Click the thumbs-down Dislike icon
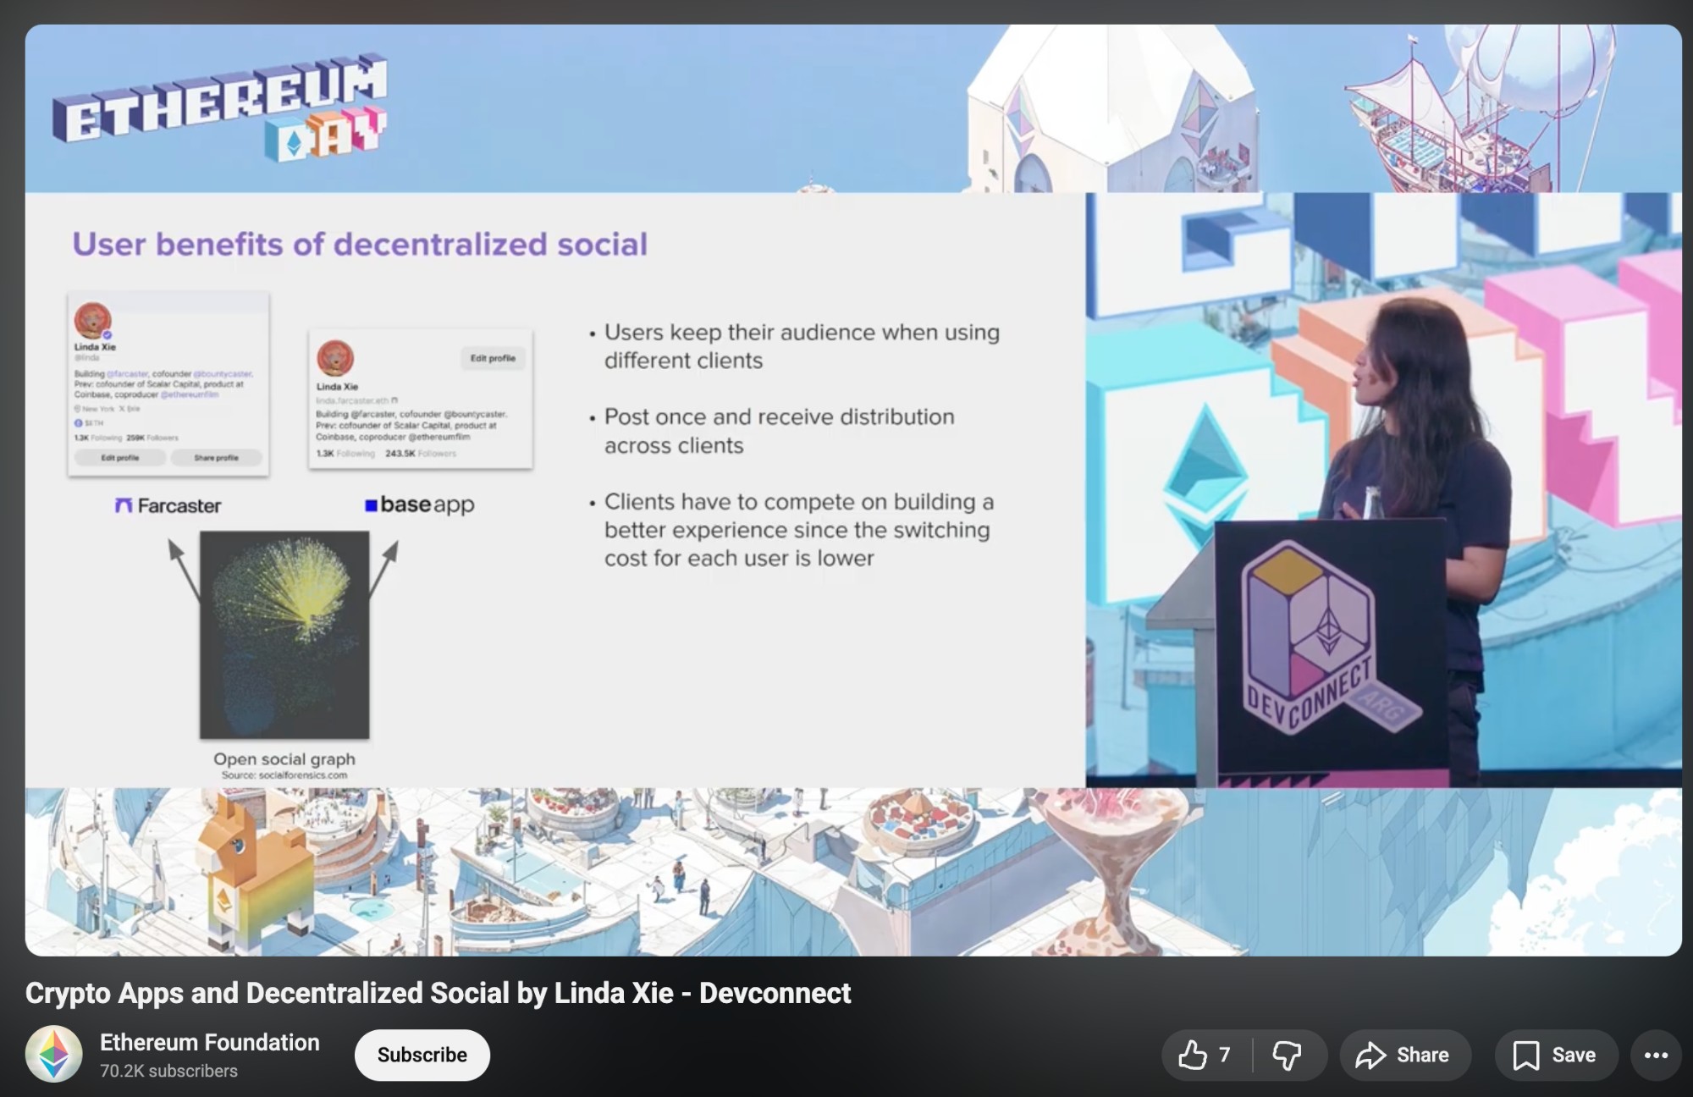 click(1287, 1055)
